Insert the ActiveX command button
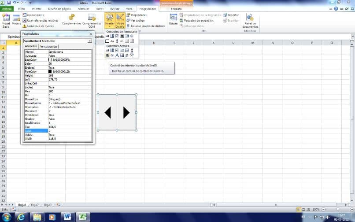The width and height of the screenshot is (355, 222). pos(107,50)
